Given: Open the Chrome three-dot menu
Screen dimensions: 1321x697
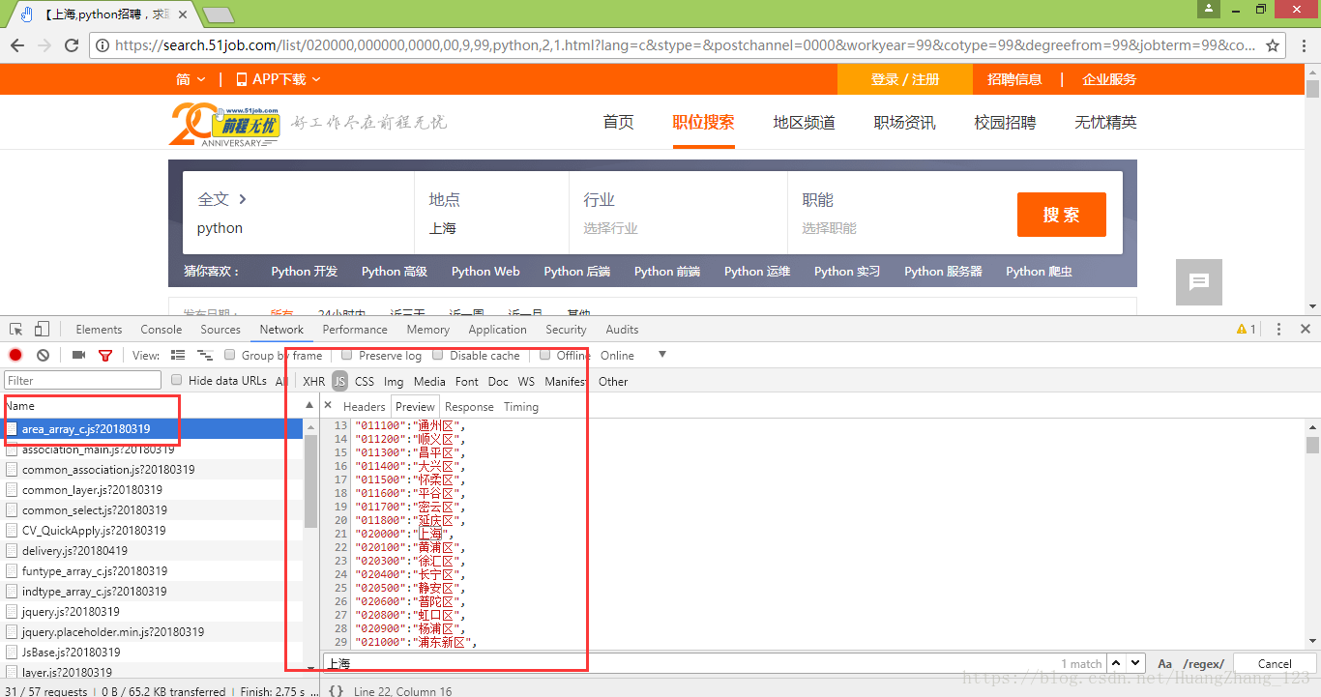Looking at the screenshot, I should coord(1303,45).
